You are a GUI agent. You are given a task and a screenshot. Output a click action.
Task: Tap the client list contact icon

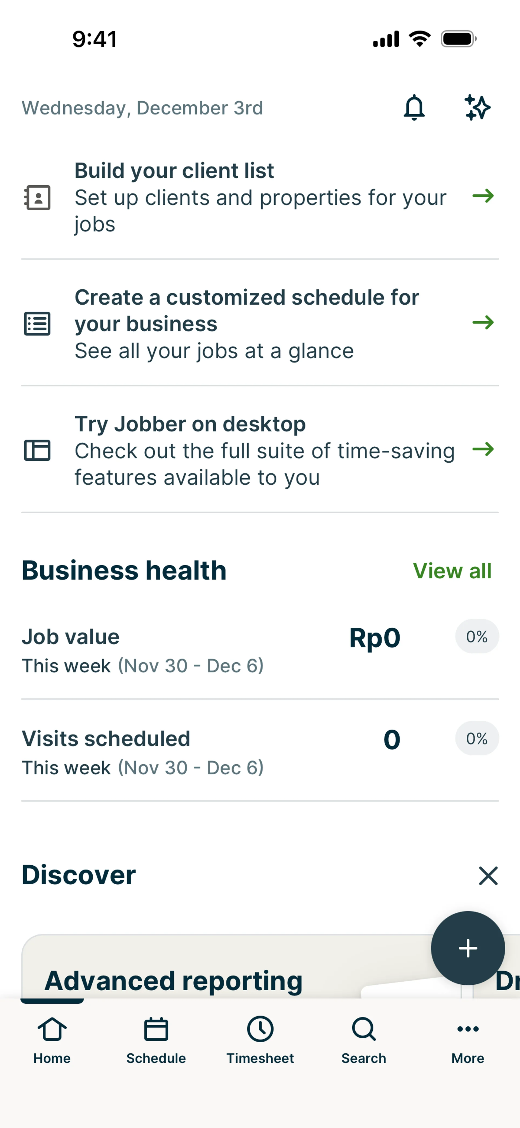[37, 198]
